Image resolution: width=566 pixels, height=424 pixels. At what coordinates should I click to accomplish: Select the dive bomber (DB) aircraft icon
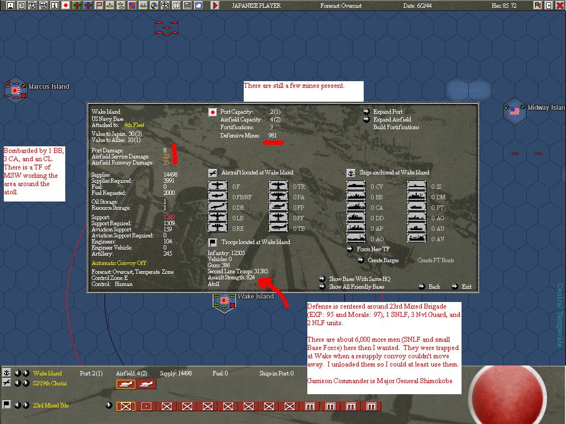click(218, 207)
